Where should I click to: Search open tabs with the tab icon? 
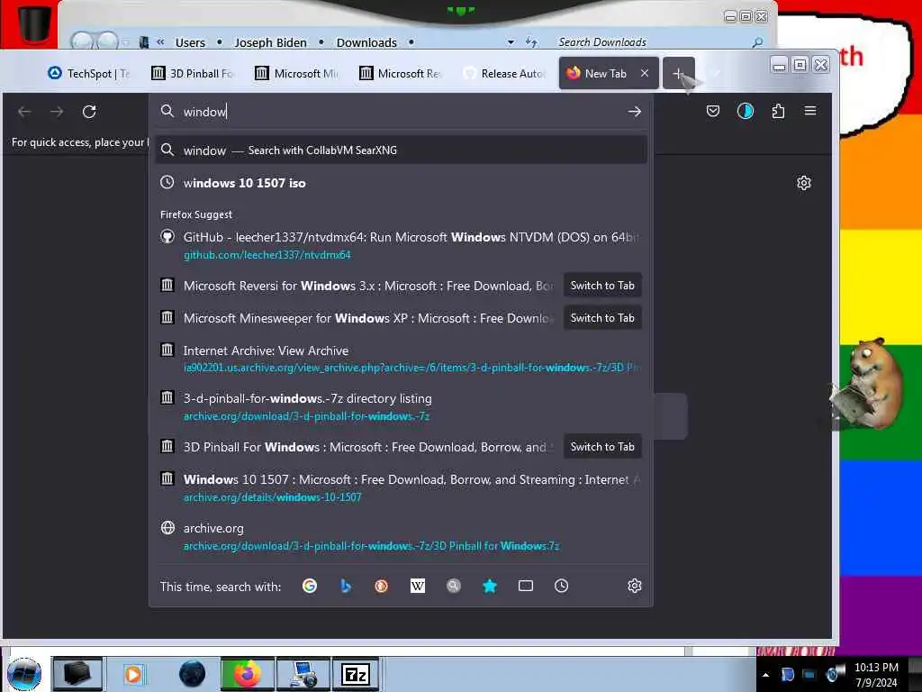[526, 586]
